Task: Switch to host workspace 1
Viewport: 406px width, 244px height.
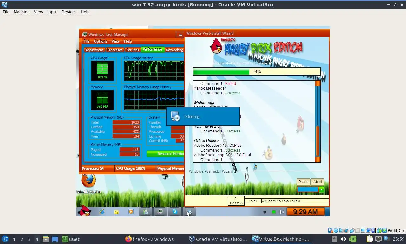Action: [14, 239]
